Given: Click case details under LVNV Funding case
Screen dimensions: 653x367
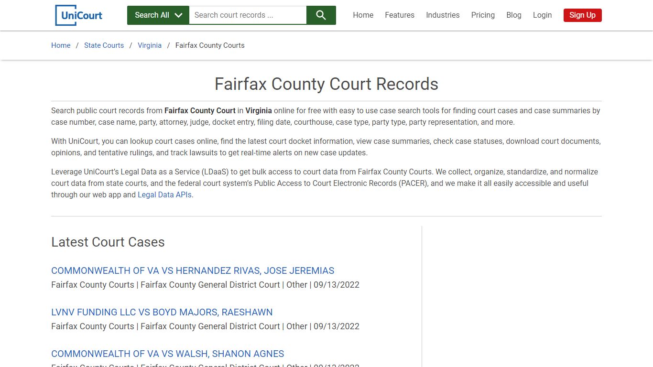Looking at the screenshot, I should [x=205, y=326].
